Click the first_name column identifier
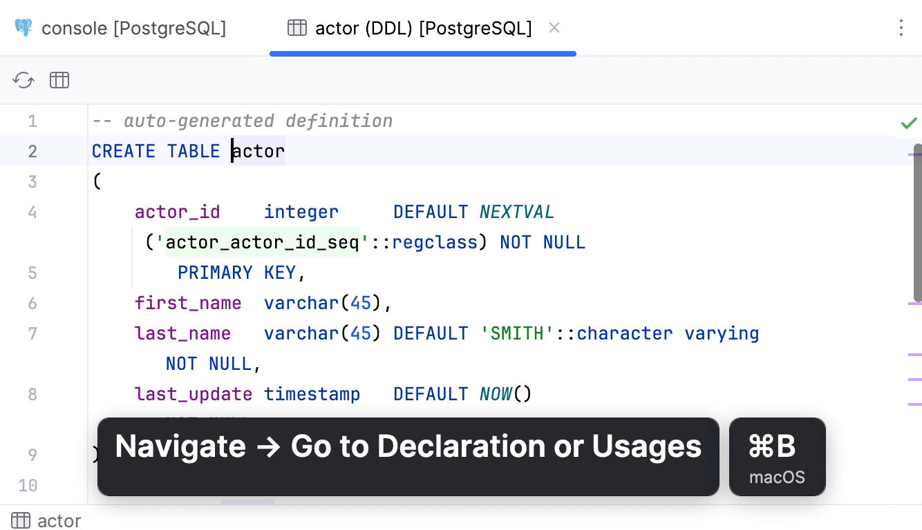This screenshot has height=530, width=922. point(187,303)
